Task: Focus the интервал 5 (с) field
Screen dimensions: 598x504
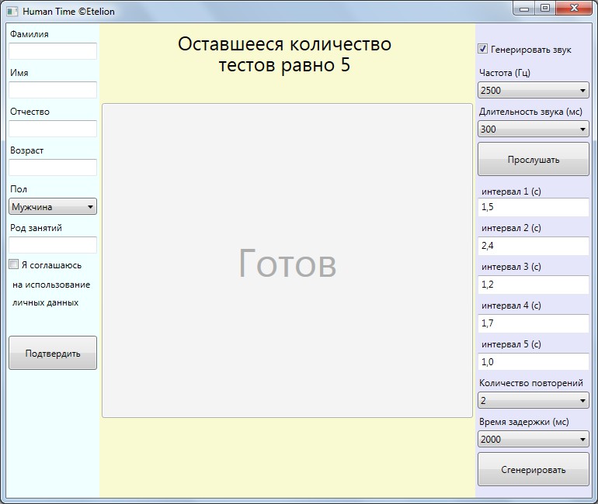Action: (x=534, y=361)
